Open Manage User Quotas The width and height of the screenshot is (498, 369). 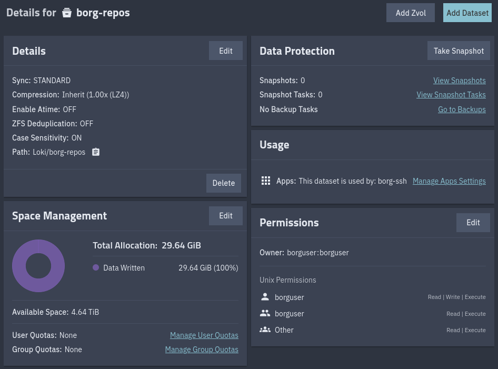(204, 335)
